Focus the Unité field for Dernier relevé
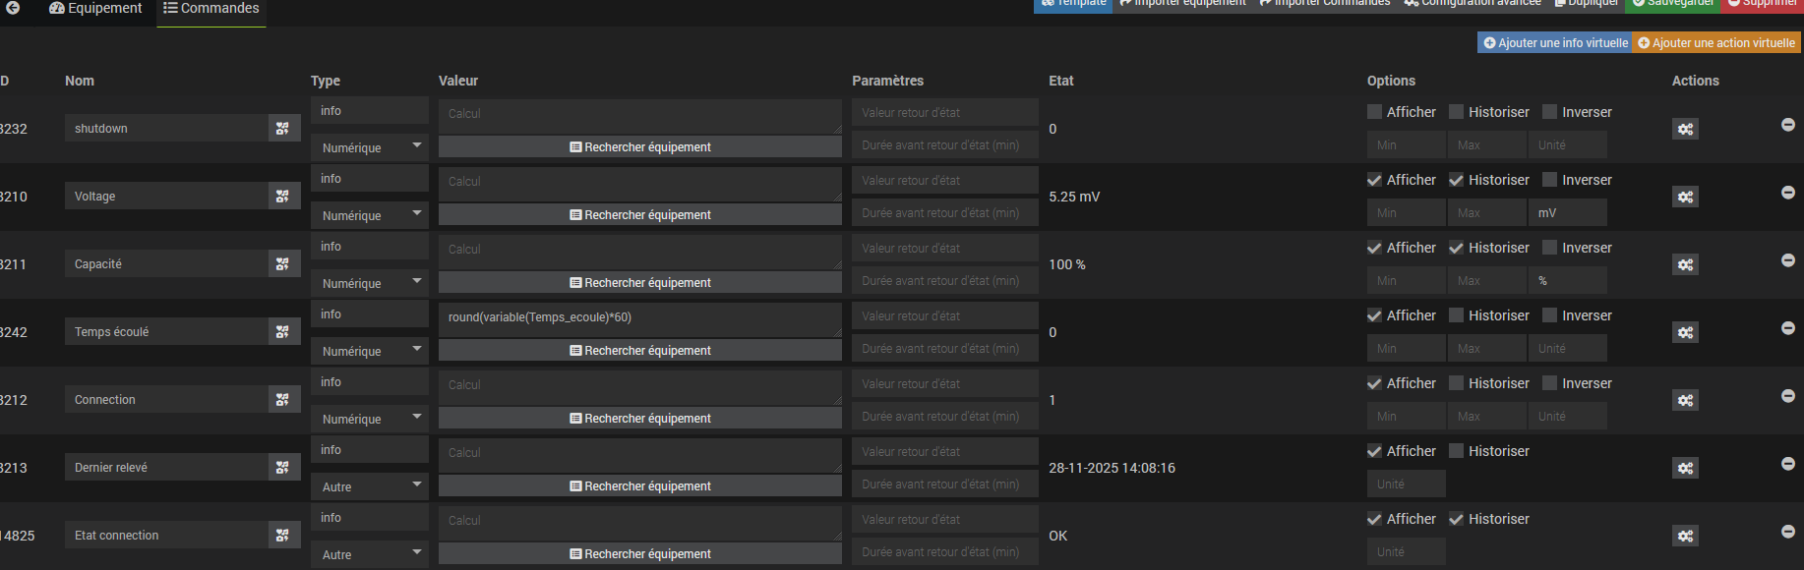 [x=1407, y=484]
